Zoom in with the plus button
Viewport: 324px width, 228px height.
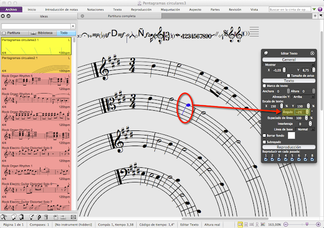[318, 224]
